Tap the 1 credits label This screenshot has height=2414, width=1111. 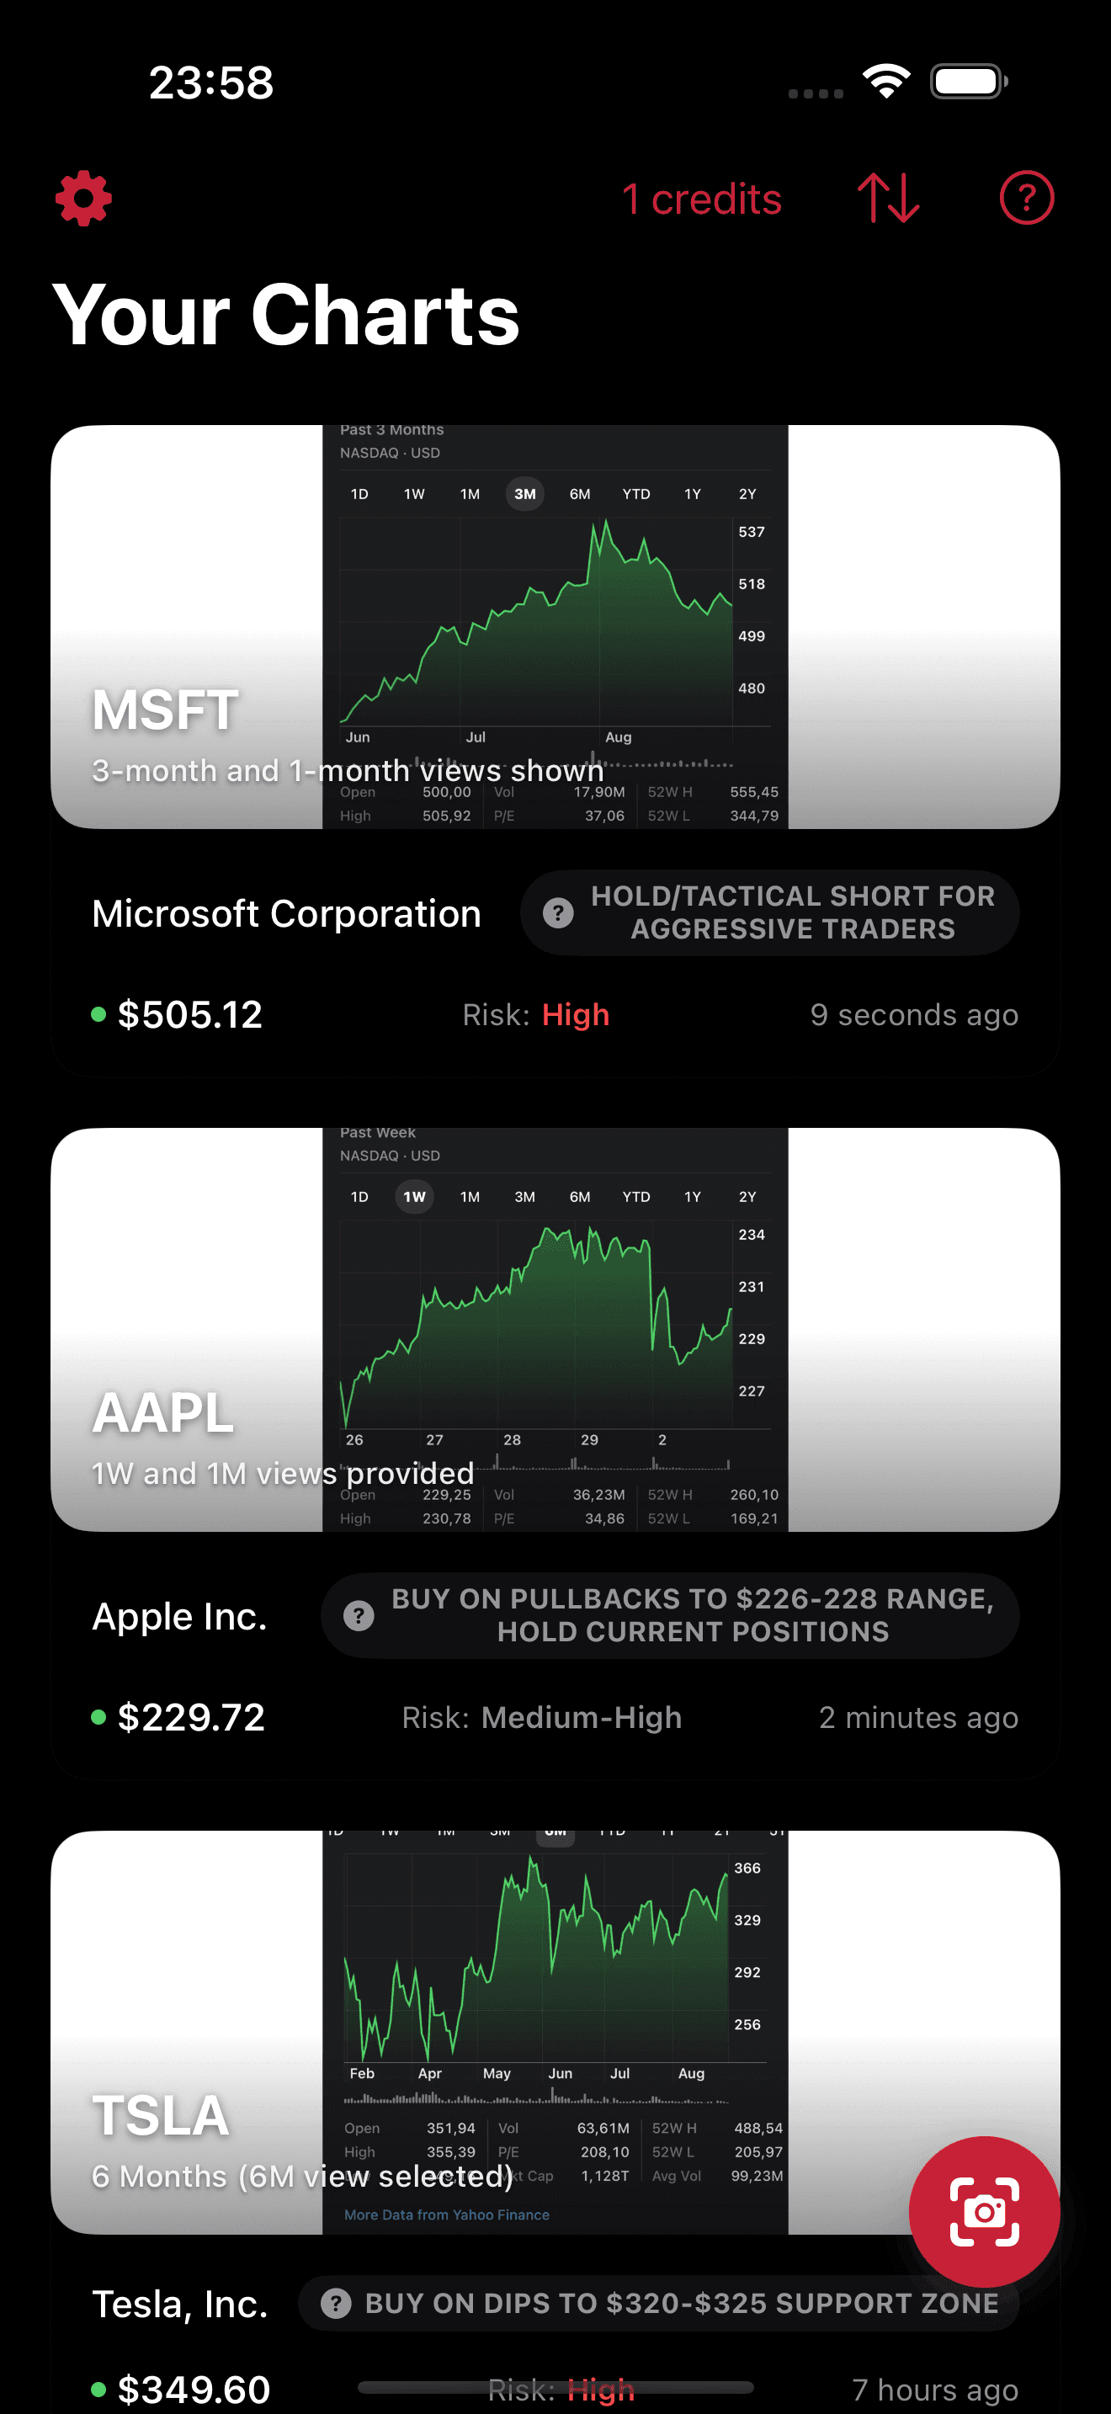tap(702, 199)
